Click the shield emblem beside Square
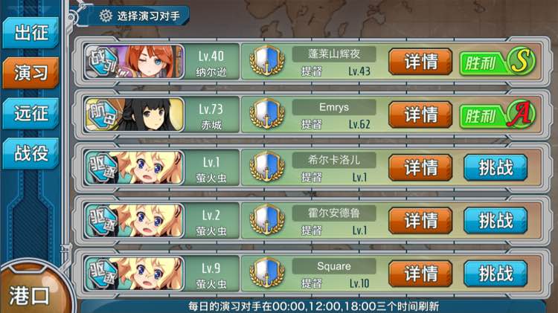The height and width of the screenshot is (313, 558). [267, 273]
